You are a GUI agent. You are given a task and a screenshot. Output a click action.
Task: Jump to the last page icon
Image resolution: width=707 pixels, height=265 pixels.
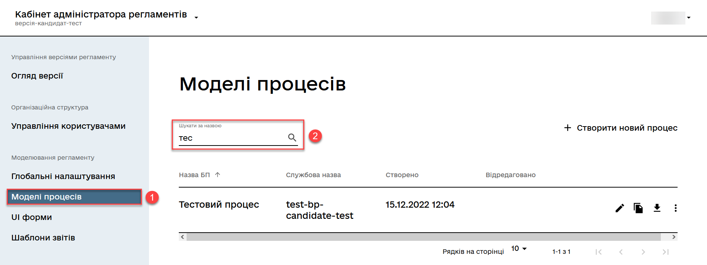[x=666, y=252]
